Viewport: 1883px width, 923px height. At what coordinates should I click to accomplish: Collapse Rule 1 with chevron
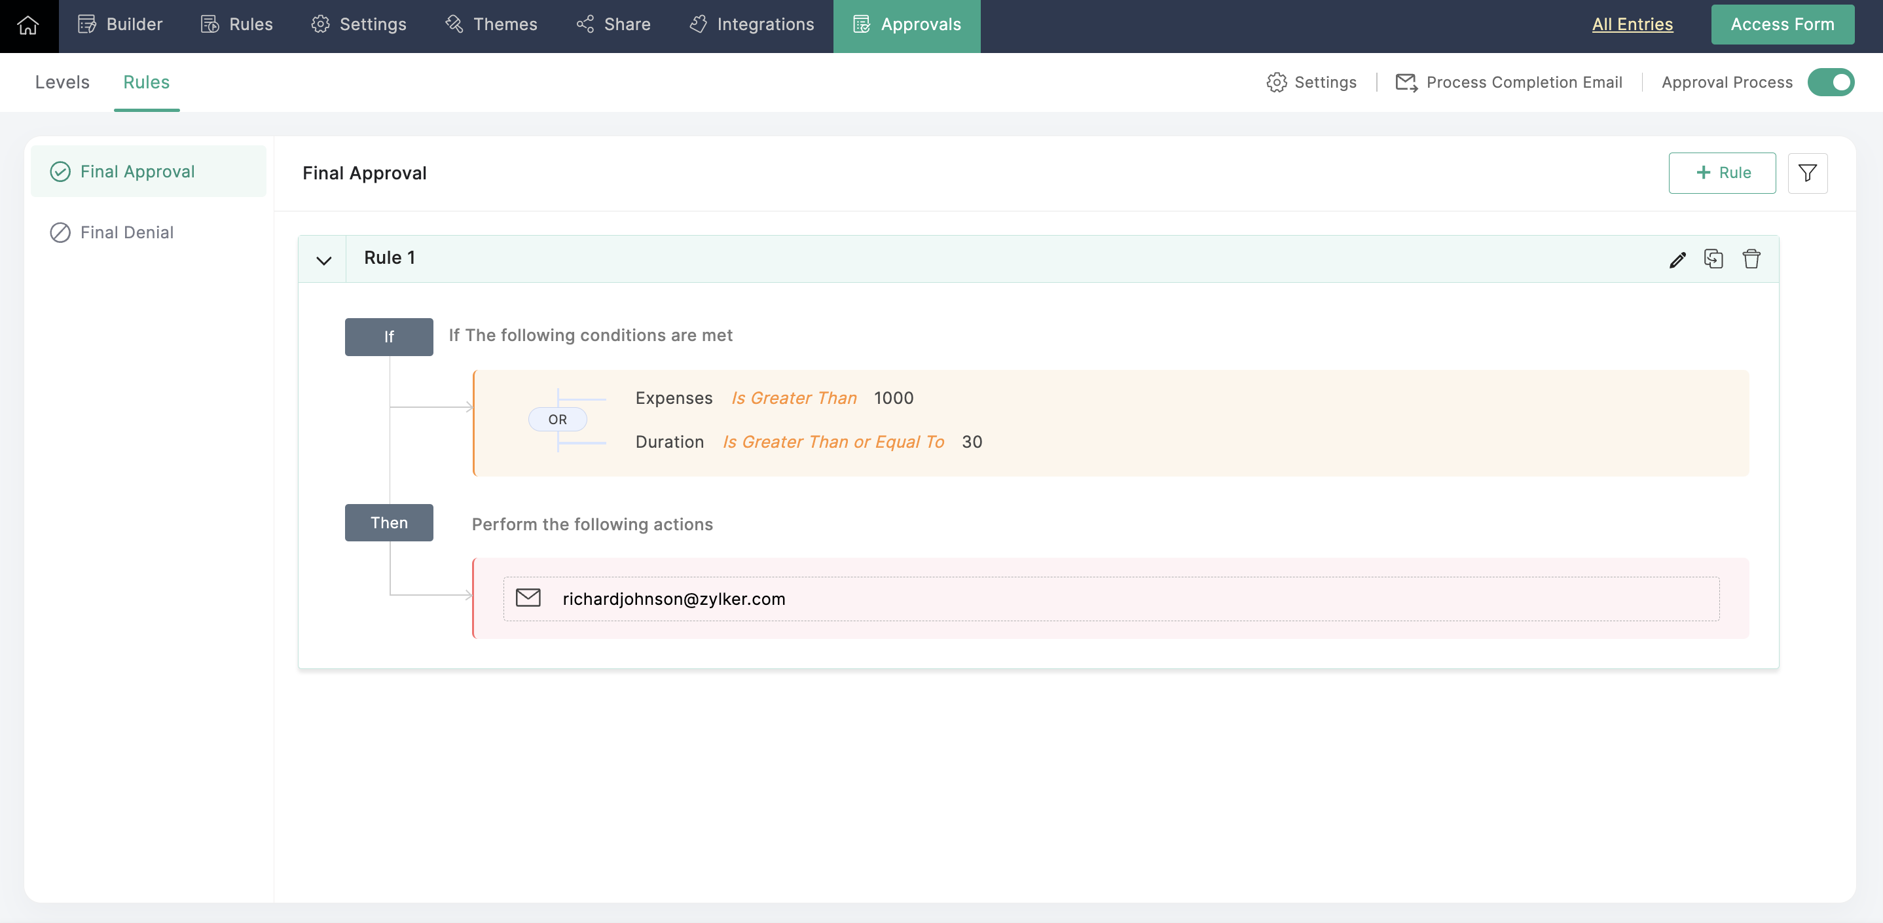tap(324, 260)
